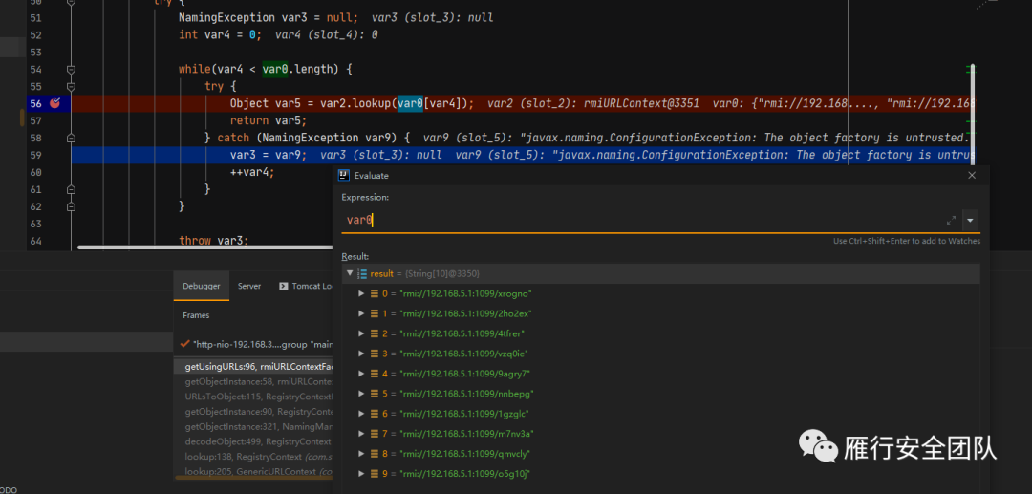Click the IntelliJ icon in Evaluate title

coord(344,175)
